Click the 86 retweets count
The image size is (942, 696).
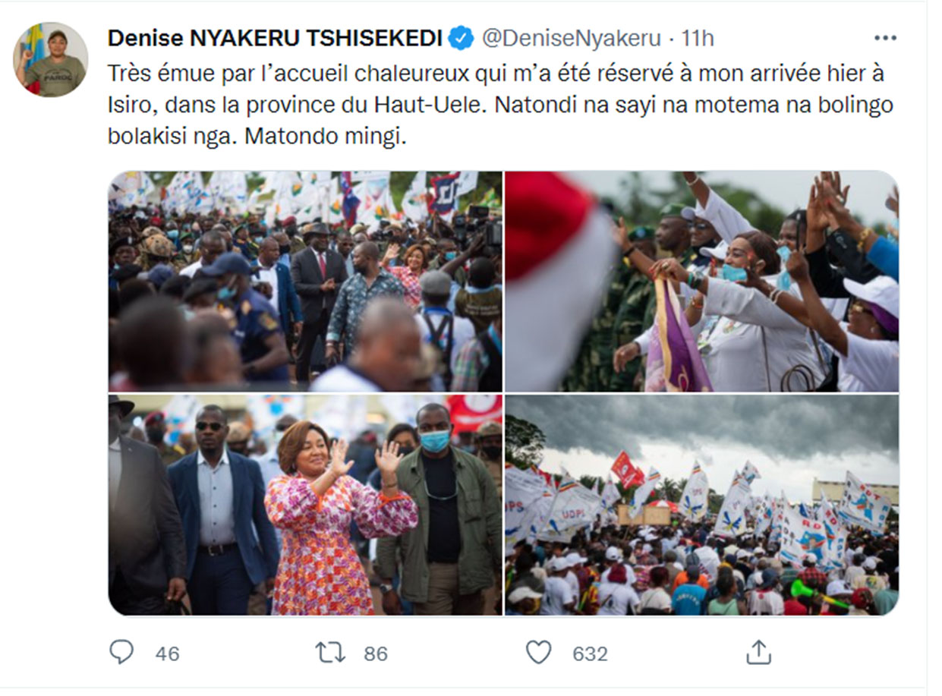375,653
